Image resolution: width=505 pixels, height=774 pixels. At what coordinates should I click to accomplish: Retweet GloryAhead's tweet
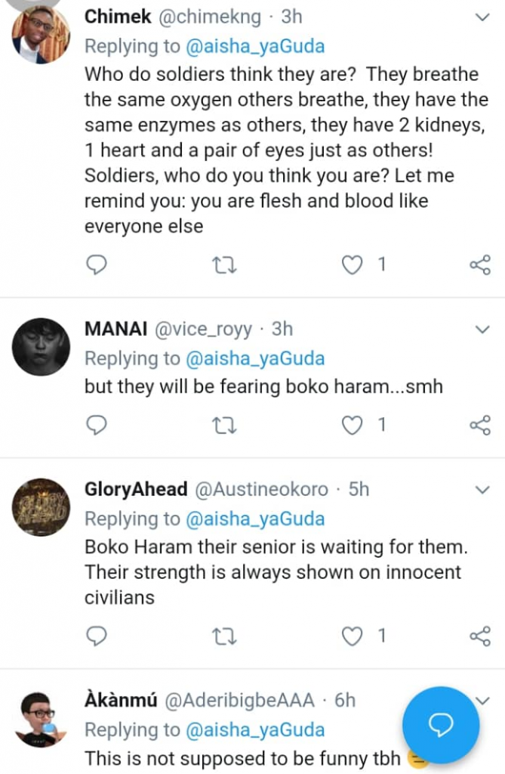224,636
